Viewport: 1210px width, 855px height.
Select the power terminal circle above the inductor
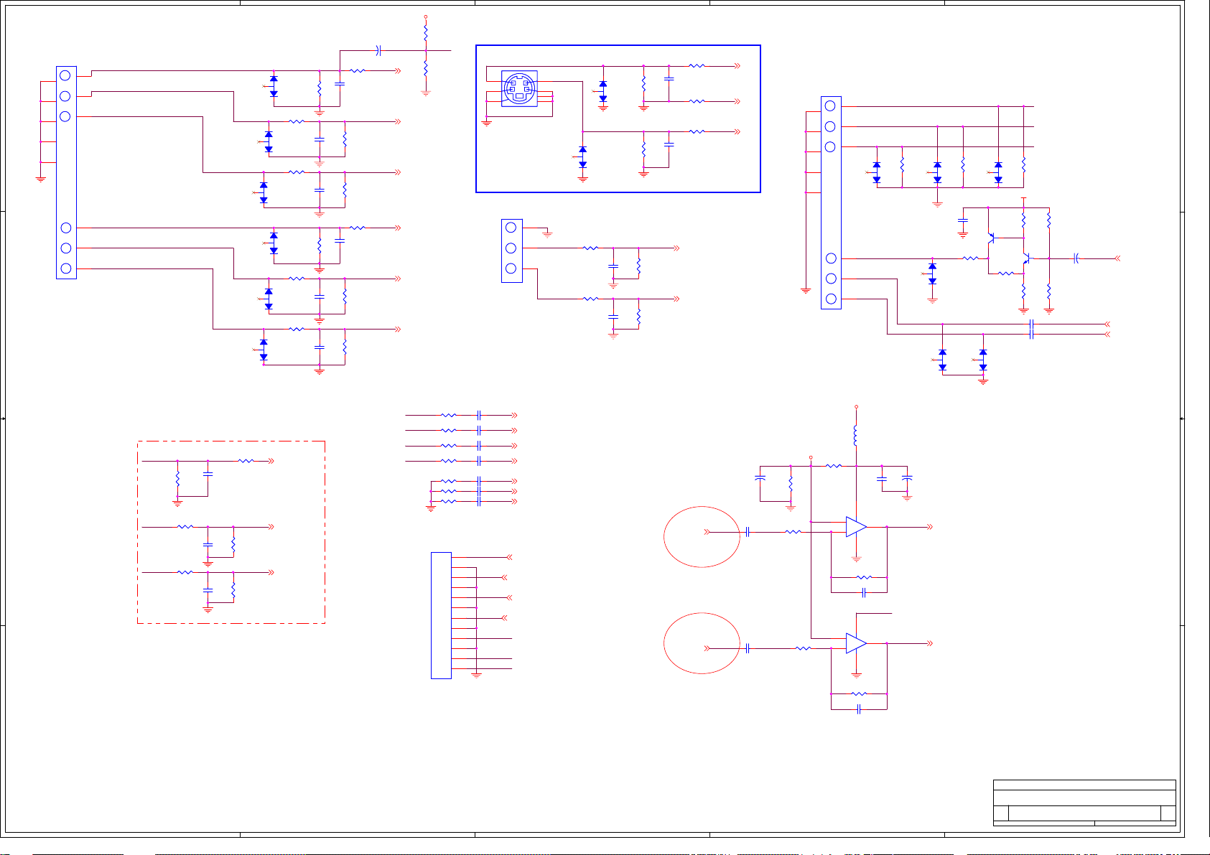(x=856, y=407)
